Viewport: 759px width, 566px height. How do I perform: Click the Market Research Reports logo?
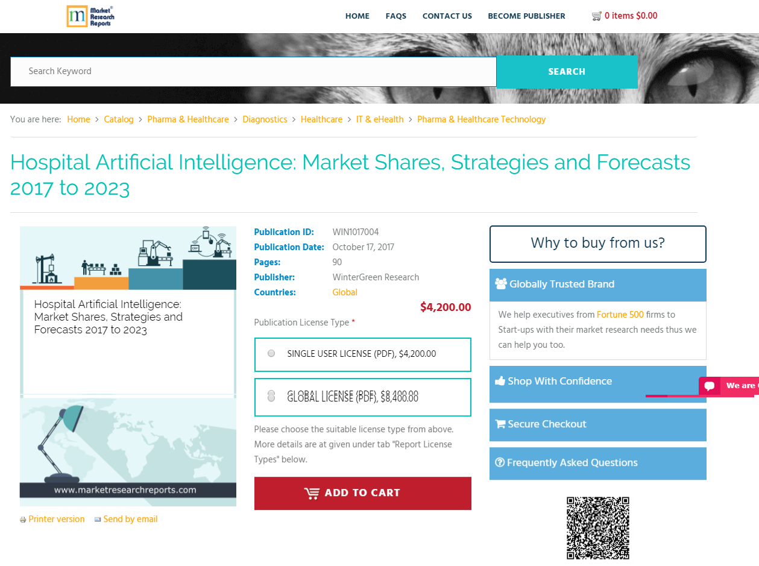pos(90,16)
